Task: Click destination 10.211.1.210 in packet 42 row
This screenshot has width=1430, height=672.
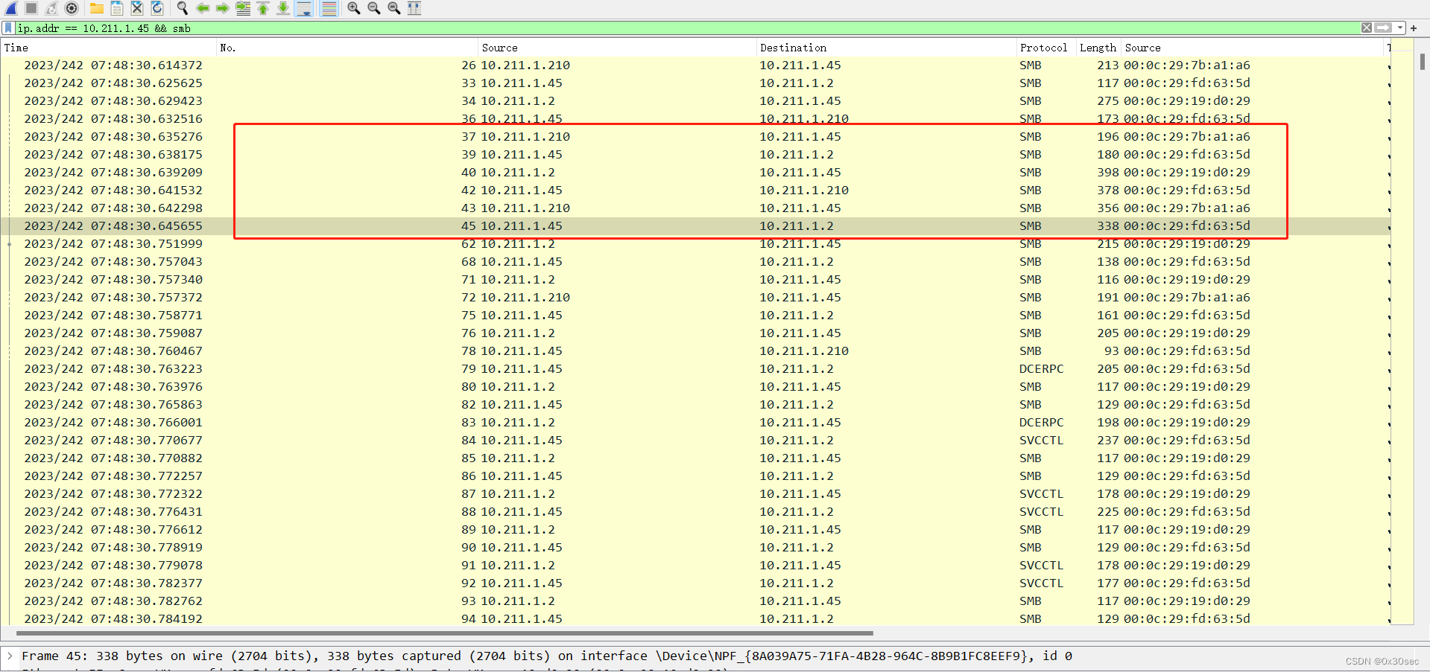Action: [x=804, y=191]
